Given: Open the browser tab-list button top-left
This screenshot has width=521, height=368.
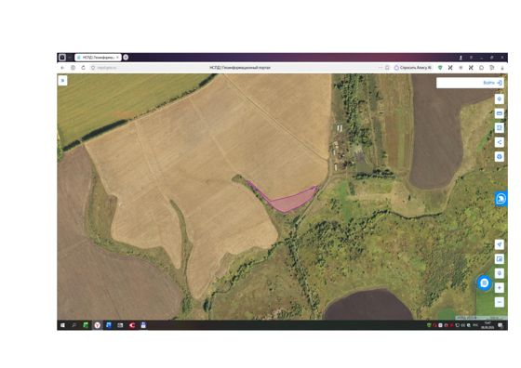Looking at the screenshot, I should pyautogui.click(x=62, y=58).
